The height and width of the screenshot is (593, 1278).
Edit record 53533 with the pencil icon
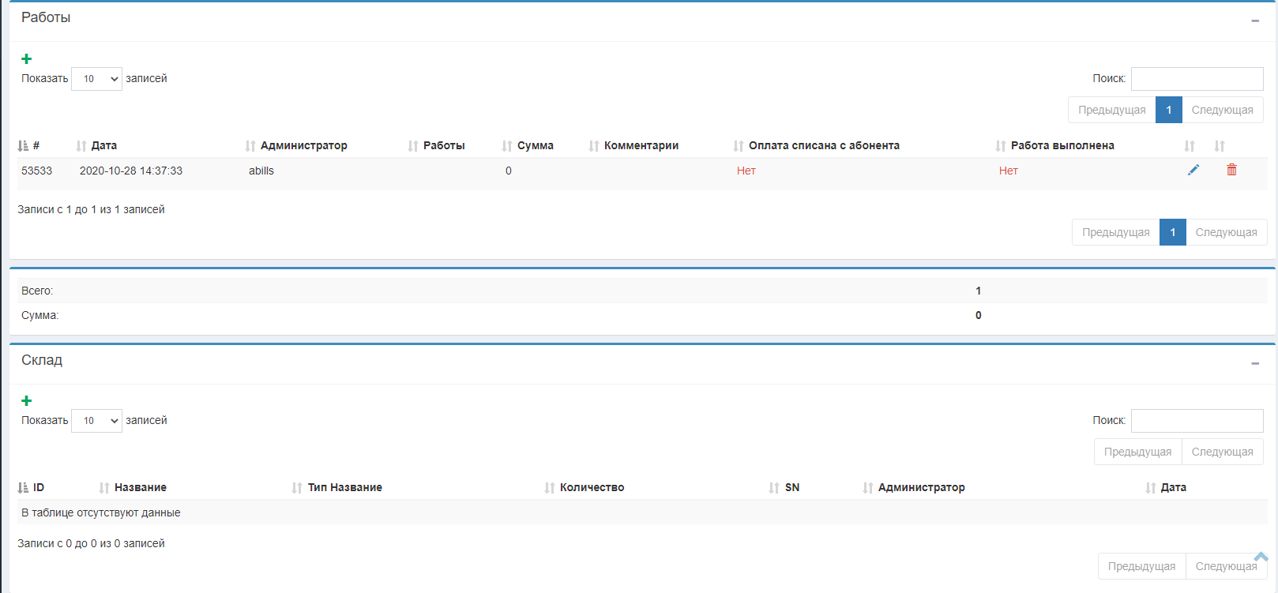pyautogui.click(x=1193, y=170)
